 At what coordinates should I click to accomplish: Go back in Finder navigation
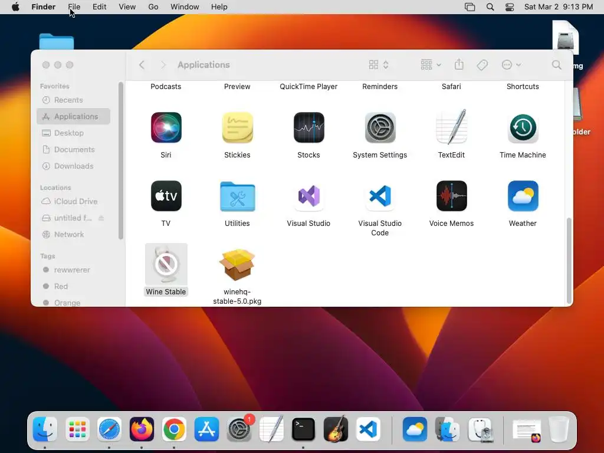pos(142,65)
